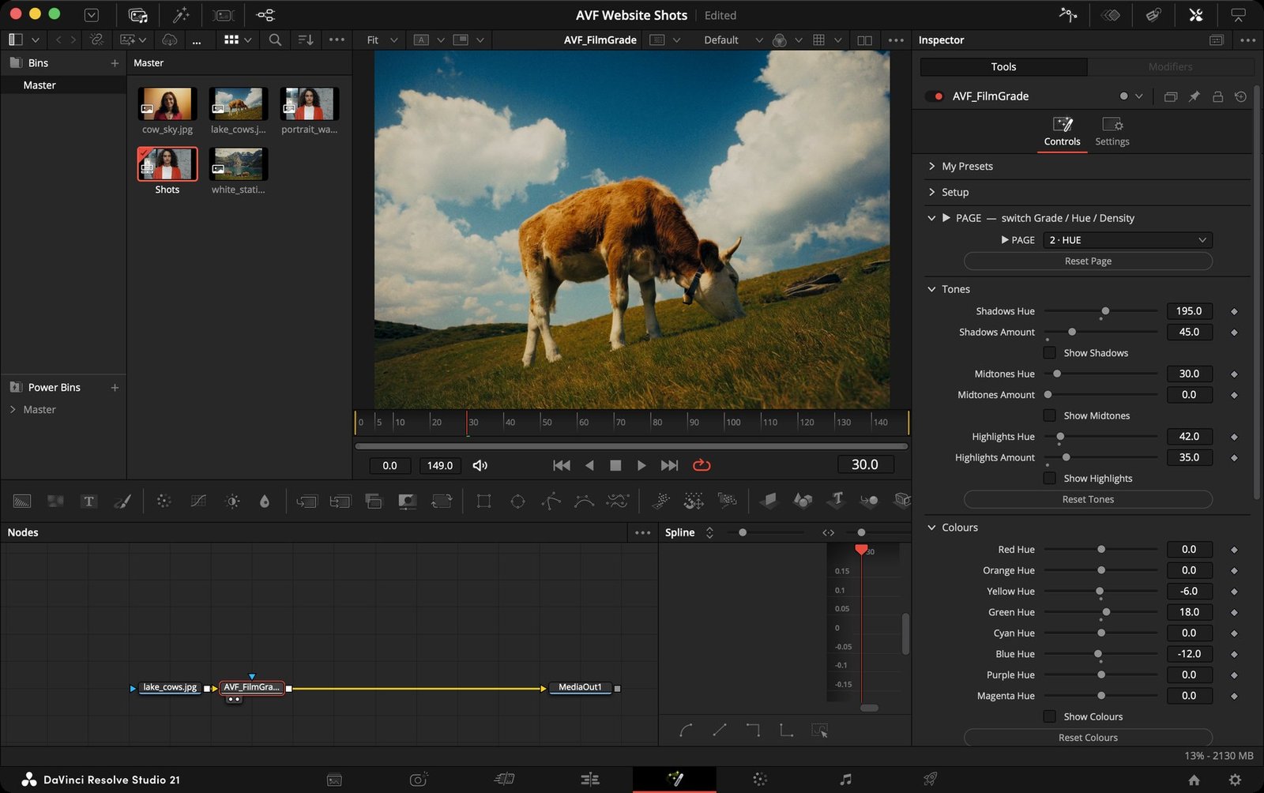The image size is (1264, 793).
Task: Open the PAGE 2 · HUE dropdown
Action: 1127,240
